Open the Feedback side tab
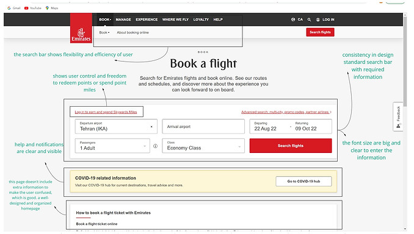414x234 pixels. [398, 117]
